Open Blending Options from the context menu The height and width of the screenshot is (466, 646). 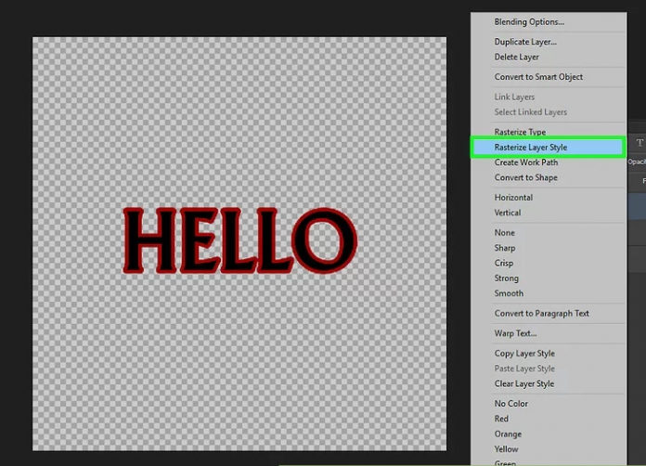click(528, 21)
